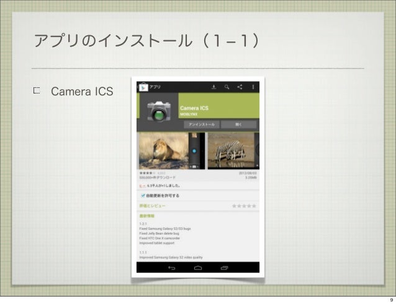The image size is (396, 304).
Task: Click the Camera ICS bullet text on slide
Action: tap(82, 91)
